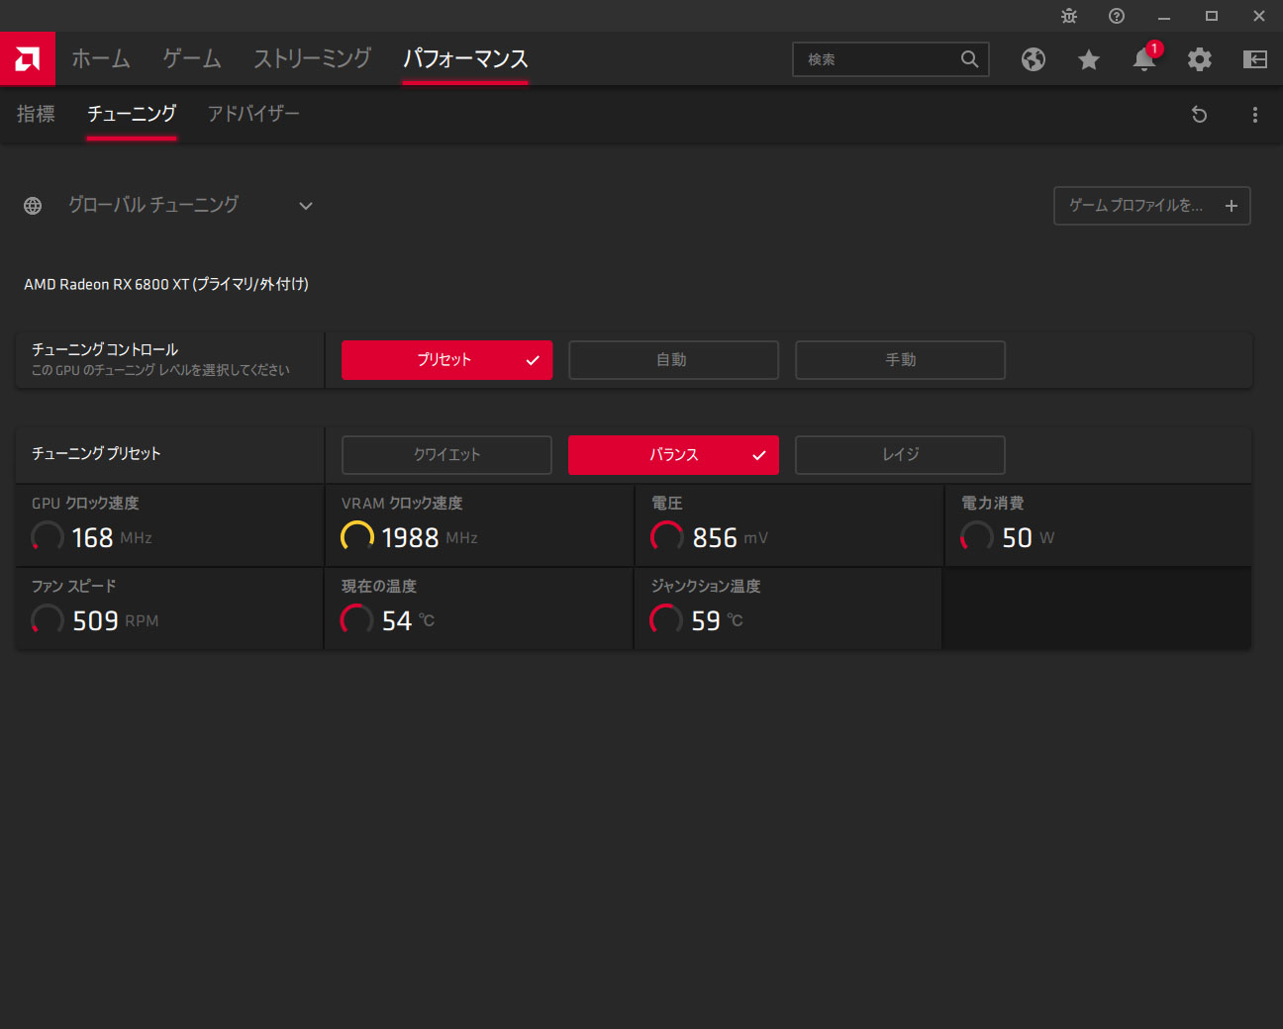Screen dimensions: 1283x1029
Task: Choose the クワイエット preset
Action: pos(446,455)
